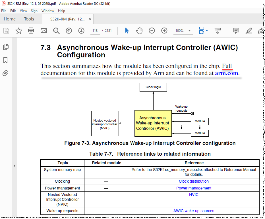The width and height of the screenshot is (265, 219).
Task: Open the Find text magnifier icon
Action: click(56, 31)
